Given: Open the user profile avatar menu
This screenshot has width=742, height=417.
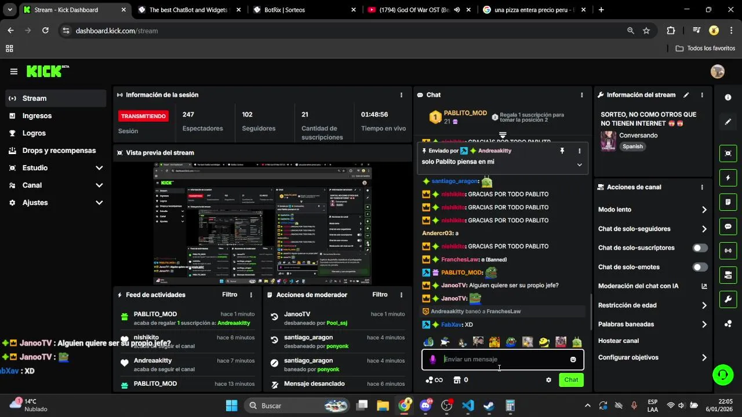Looking at the screenshot, I should (718, 71).
